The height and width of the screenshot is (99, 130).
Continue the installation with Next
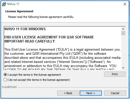click(x=91, y=93)
